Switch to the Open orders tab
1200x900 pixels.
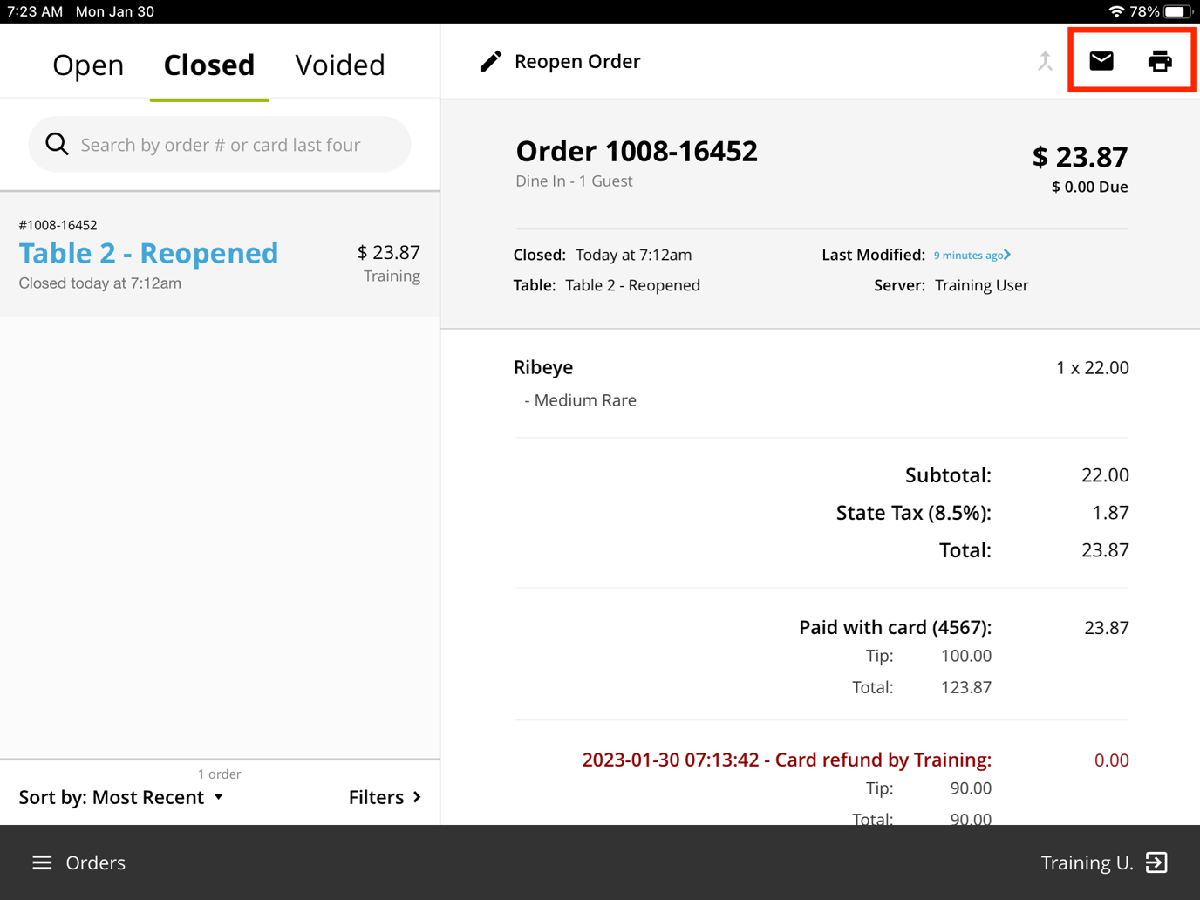(x=88, y=65)
